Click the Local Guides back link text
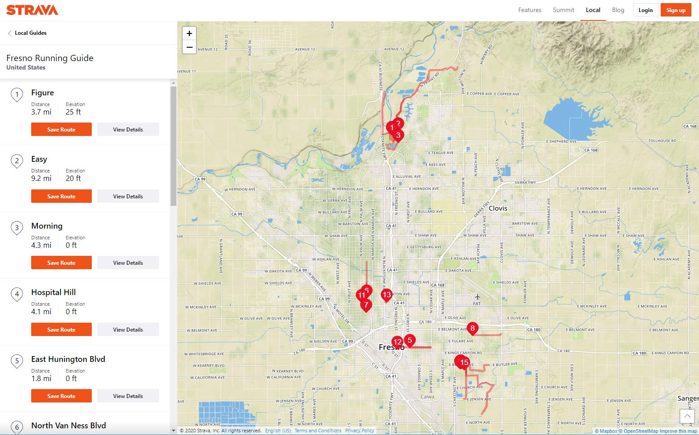This screenshot has height=435, width=699. point(31,33)
